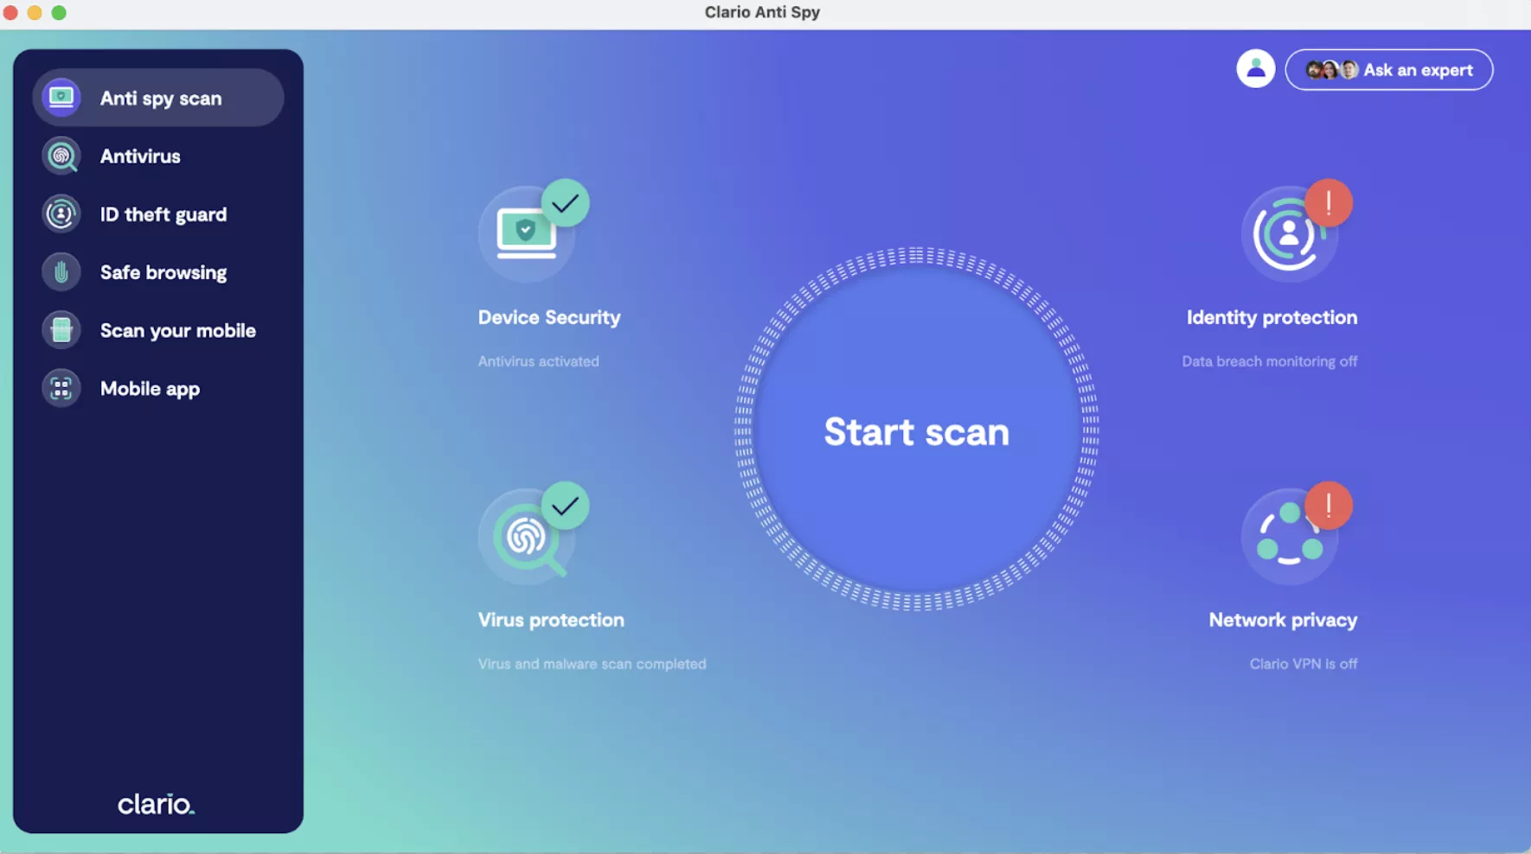Click the green checkmark badge on Virus protection

566,506
